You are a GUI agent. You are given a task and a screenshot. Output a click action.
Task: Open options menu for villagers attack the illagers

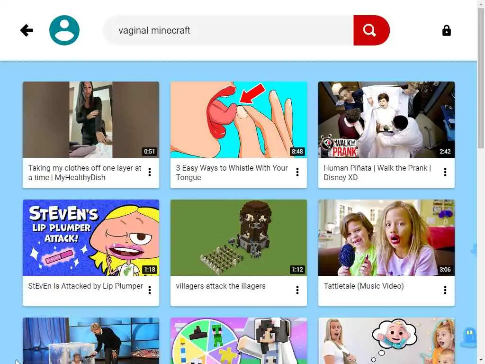[297, 290]
